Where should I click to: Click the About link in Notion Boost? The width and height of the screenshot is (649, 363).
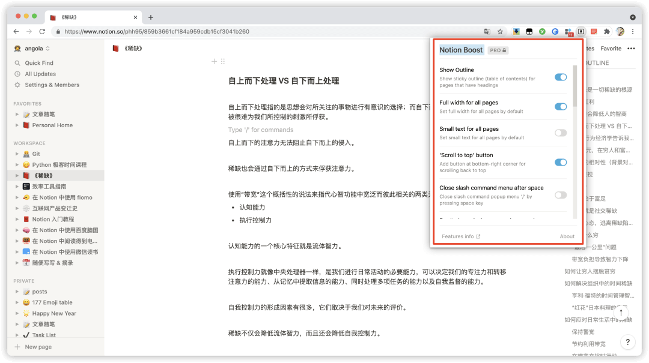click(567, 236)
